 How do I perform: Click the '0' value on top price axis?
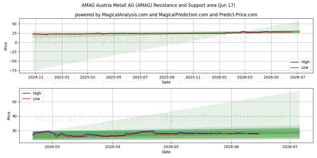coord(16,43)
